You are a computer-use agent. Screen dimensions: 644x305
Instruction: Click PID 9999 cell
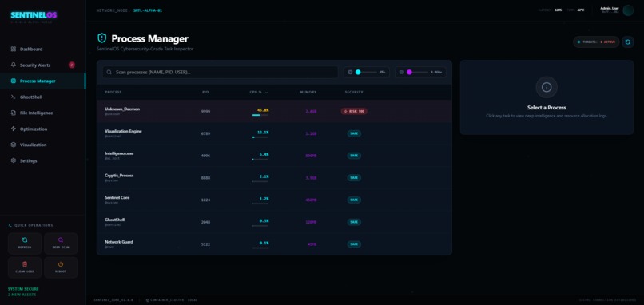pos(205,111)
